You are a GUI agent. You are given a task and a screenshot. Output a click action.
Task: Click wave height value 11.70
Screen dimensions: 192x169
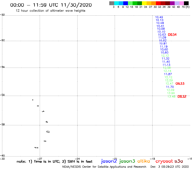click(170, 87)
